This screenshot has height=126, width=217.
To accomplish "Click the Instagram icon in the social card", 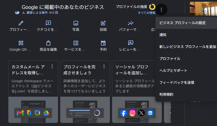I will pos(132,113).
